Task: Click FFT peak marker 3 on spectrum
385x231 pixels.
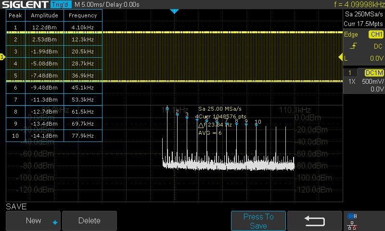Action: (187, 116)
